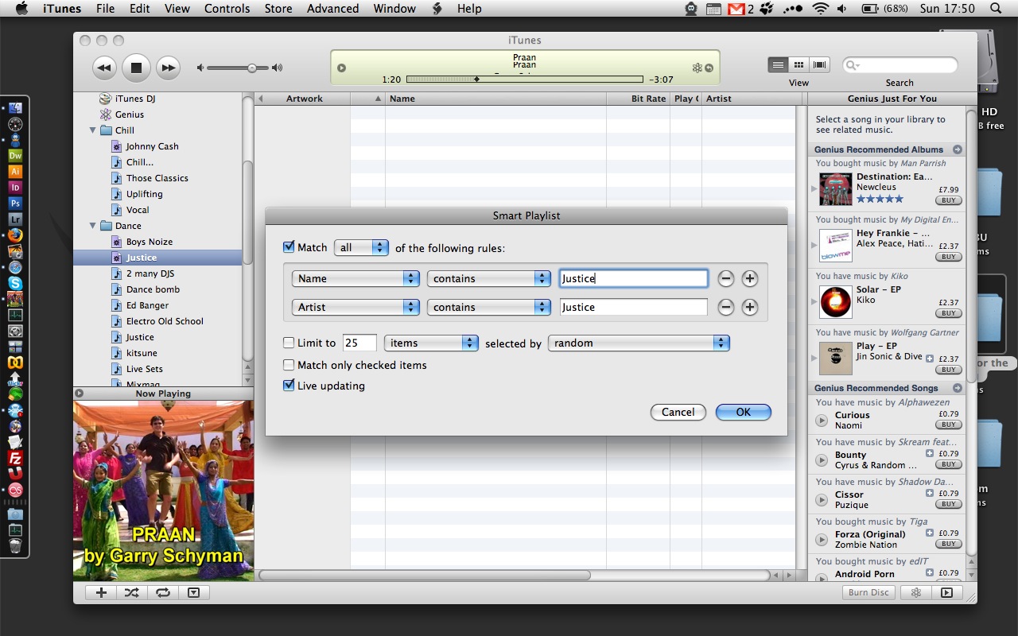Open the Store menu
Viewport: 1018px width, 636px height.
tap(278, 9)
